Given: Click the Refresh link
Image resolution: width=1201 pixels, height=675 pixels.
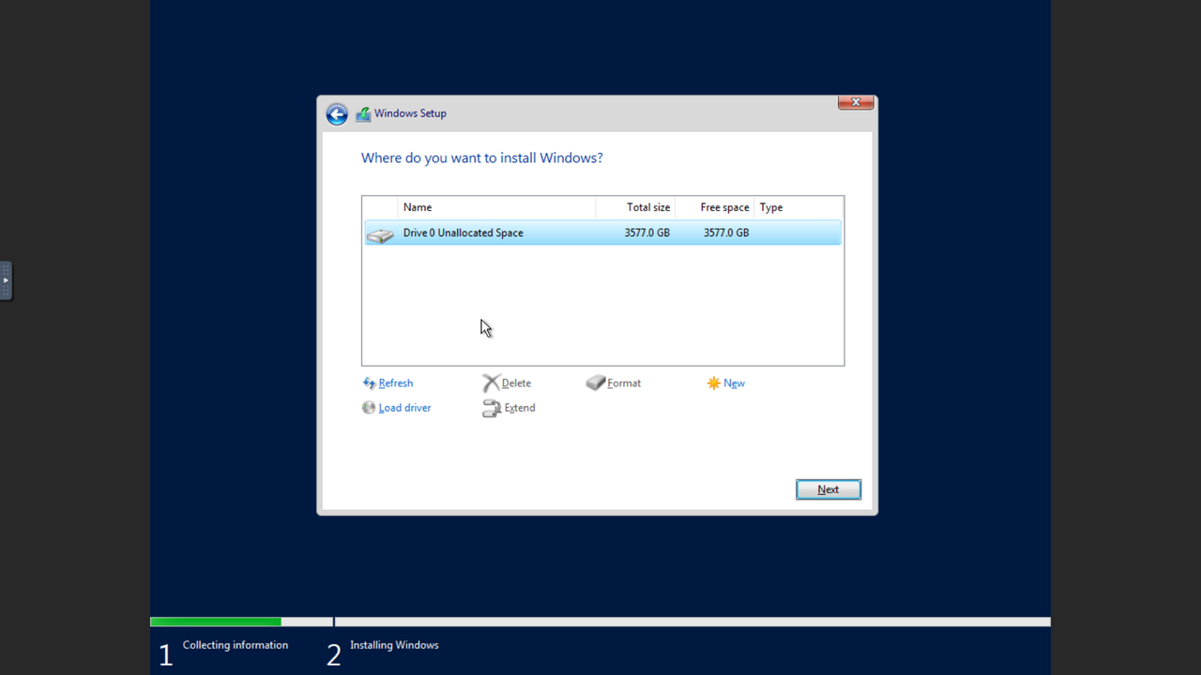Looking at the screenshot, I should point(396,383).
